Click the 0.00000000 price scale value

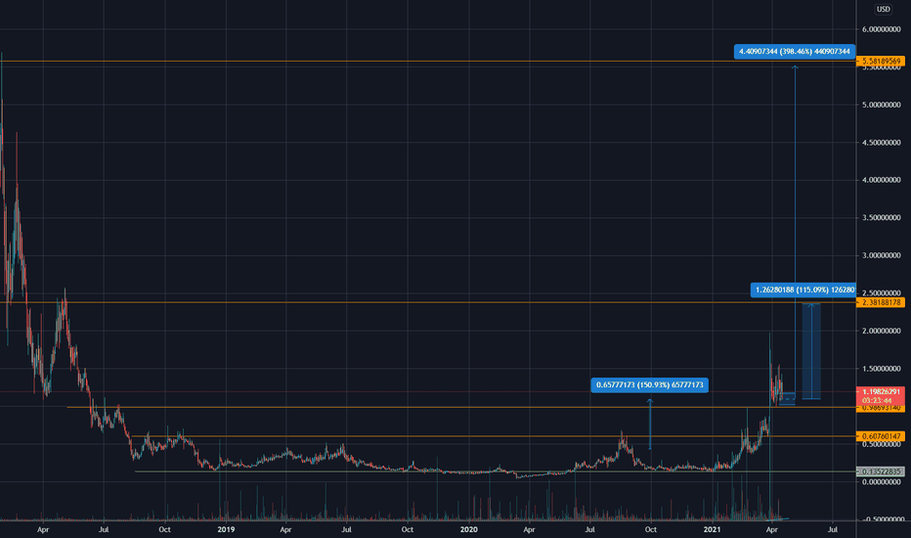click(882, 482)
